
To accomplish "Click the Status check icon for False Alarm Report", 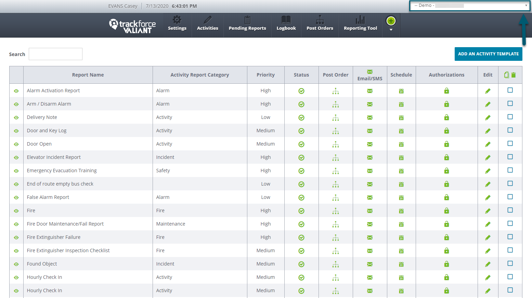I will click(x=301, y=197).
